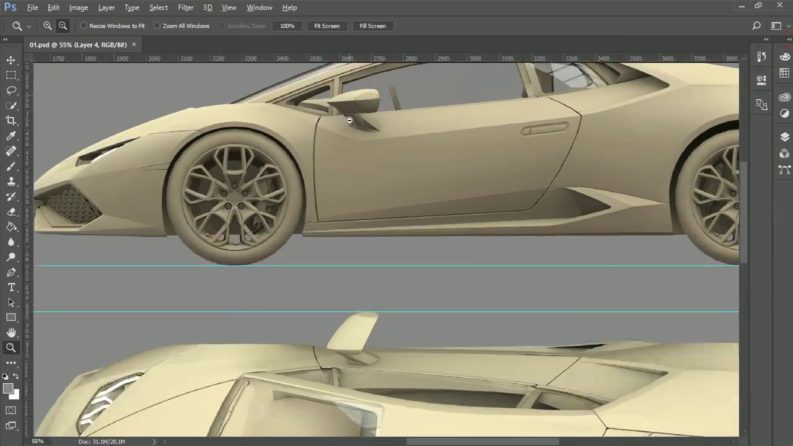This screenshot has width=793, height=446.
Task: Select the Dodge tool
Action: [11, 257]
